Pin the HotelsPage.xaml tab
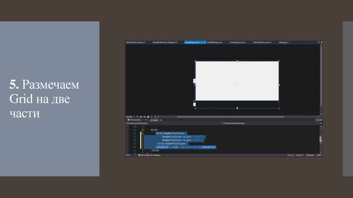 202,42
